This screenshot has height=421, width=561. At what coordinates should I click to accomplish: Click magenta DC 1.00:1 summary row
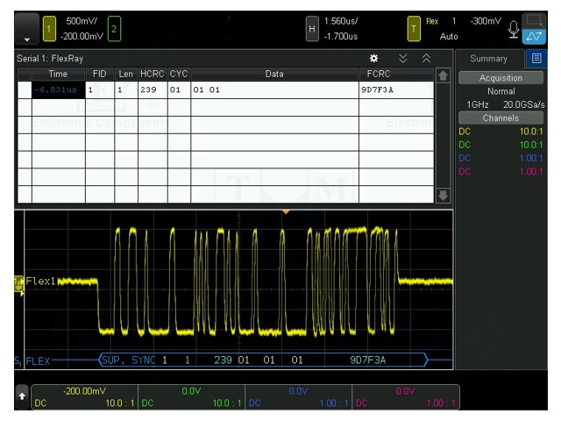coord(501,171)
